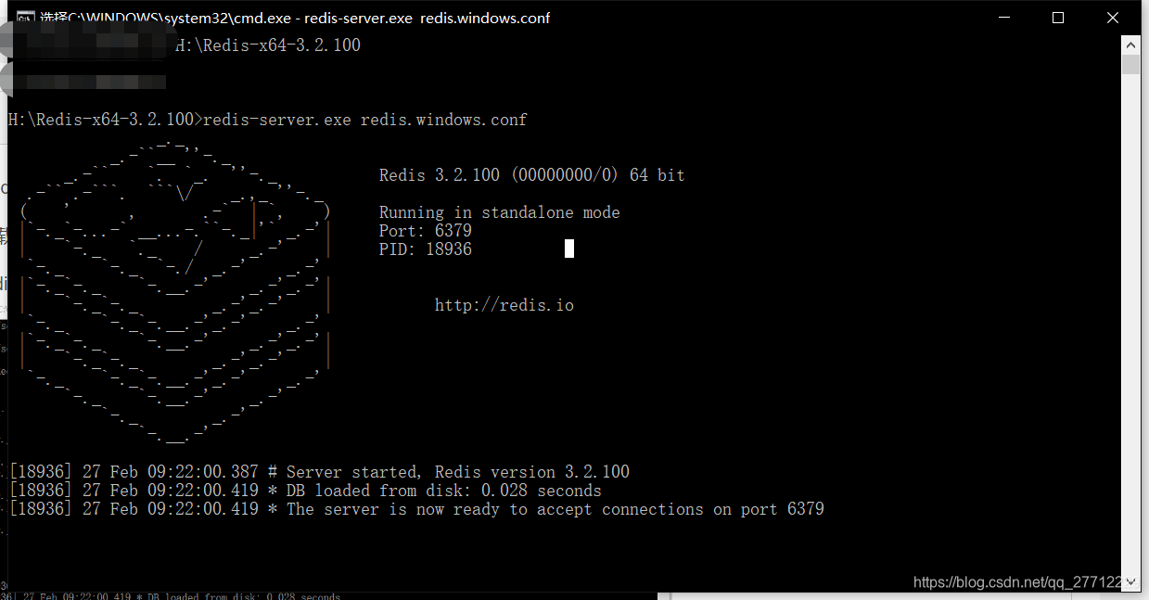
Task: Click the H:\Redis-x64-3.2.100 path on first line
Action: click(268, 45)
